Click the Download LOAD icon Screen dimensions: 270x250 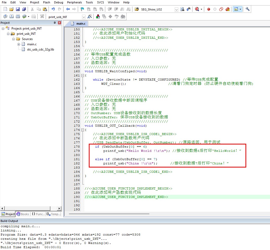click(x=42, y=16)
